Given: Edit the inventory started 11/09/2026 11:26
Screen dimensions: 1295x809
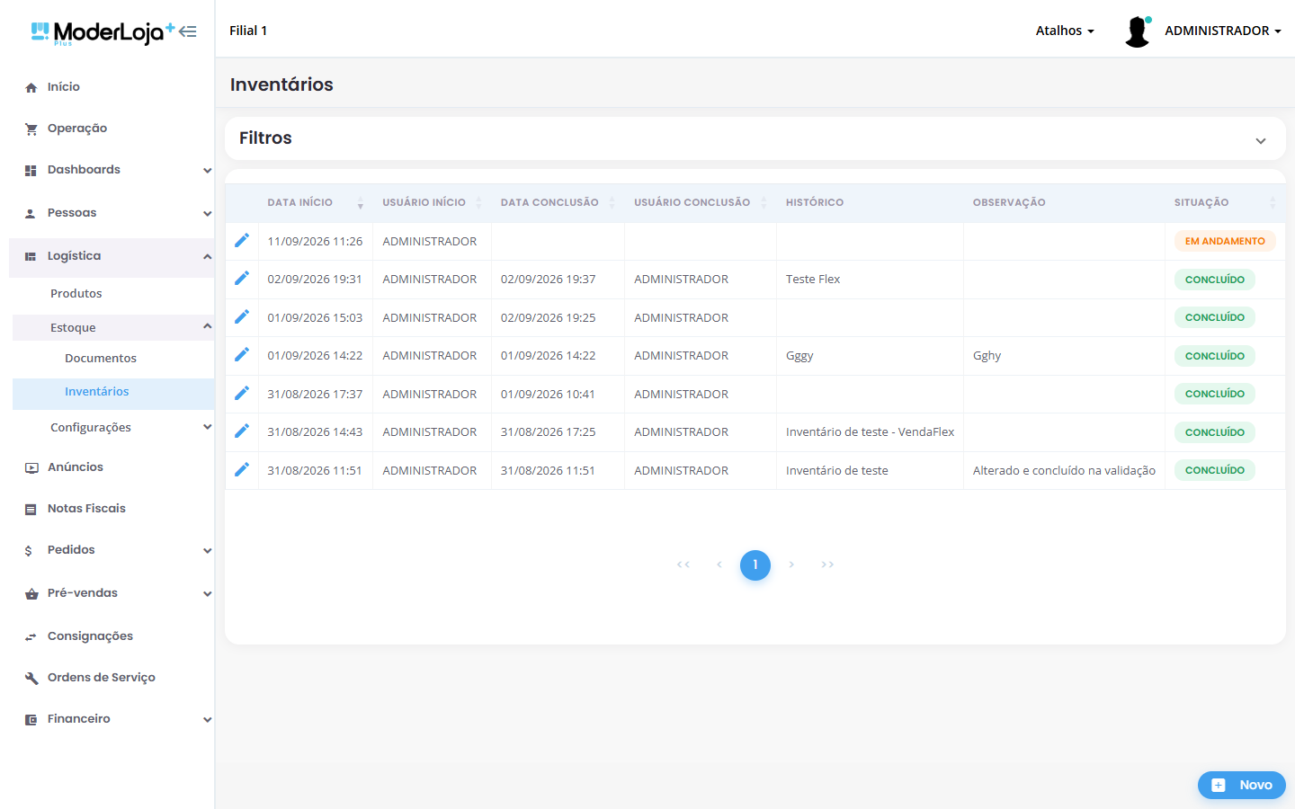Looking at the screenshot, I should 242,240.
